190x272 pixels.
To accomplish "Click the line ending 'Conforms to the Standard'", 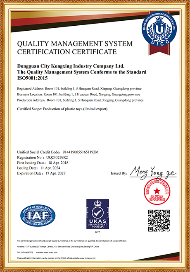I will [82, 72].
